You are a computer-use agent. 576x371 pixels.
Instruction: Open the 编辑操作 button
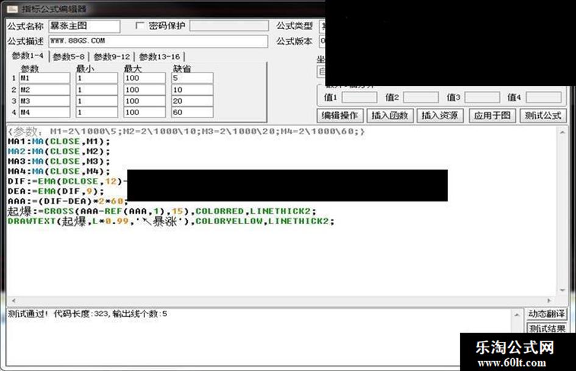[x=340, y=116]
